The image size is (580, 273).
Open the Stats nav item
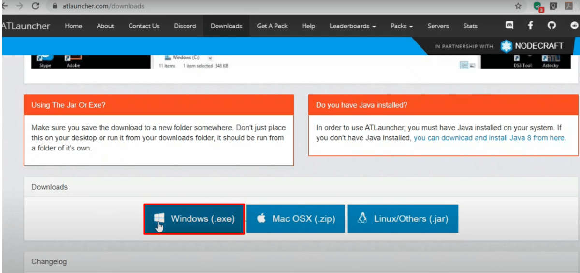tap(470, 26)
